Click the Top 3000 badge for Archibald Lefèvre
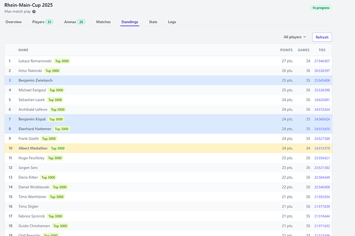Image resolution: width=355 pixels, height=236 pixels. [x=56, y=109]
